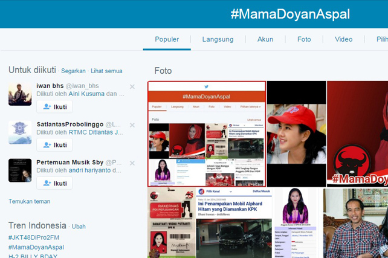
Task: Open #JKT48DiPro2FM trend
Action: tap(34, 237)
